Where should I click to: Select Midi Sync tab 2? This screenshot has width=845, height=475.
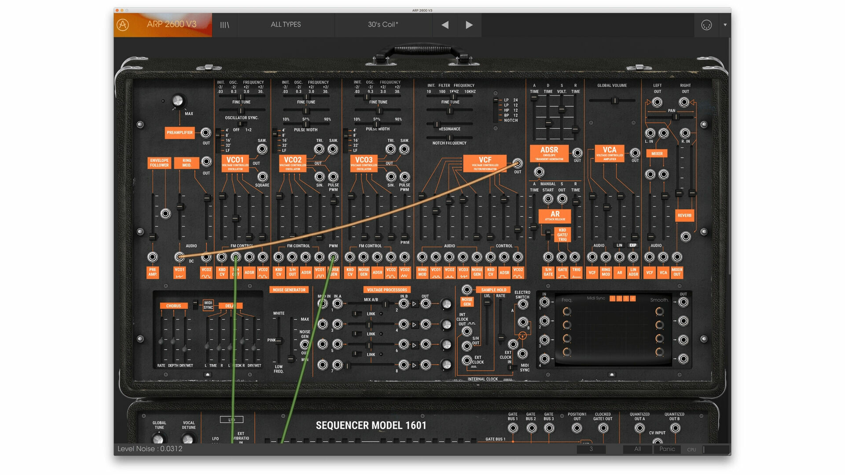point(619,299)
